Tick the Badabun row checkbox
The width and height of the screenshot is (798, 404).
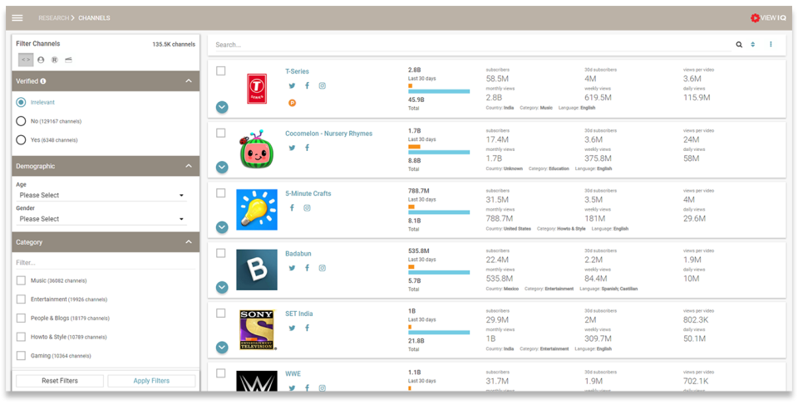[x=221, y=253]
